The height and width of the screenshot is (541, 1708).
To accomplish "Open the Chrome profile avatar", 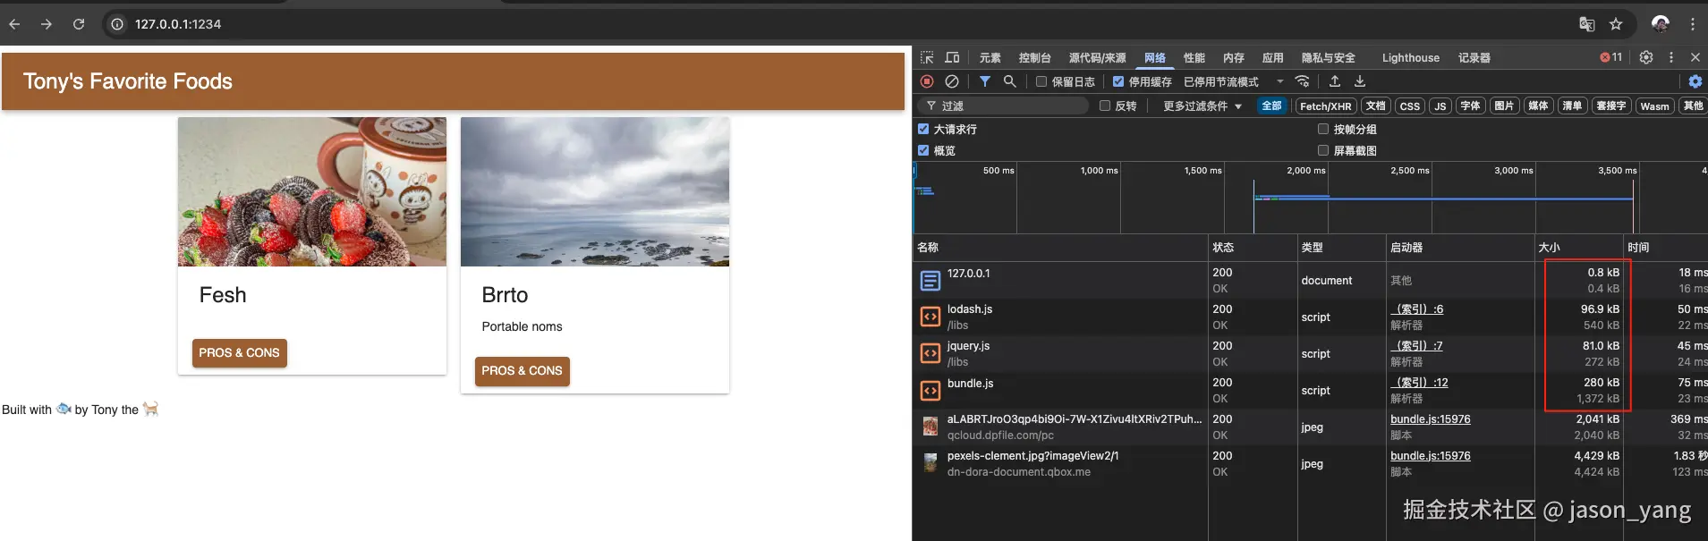I will coord(1661,24).
